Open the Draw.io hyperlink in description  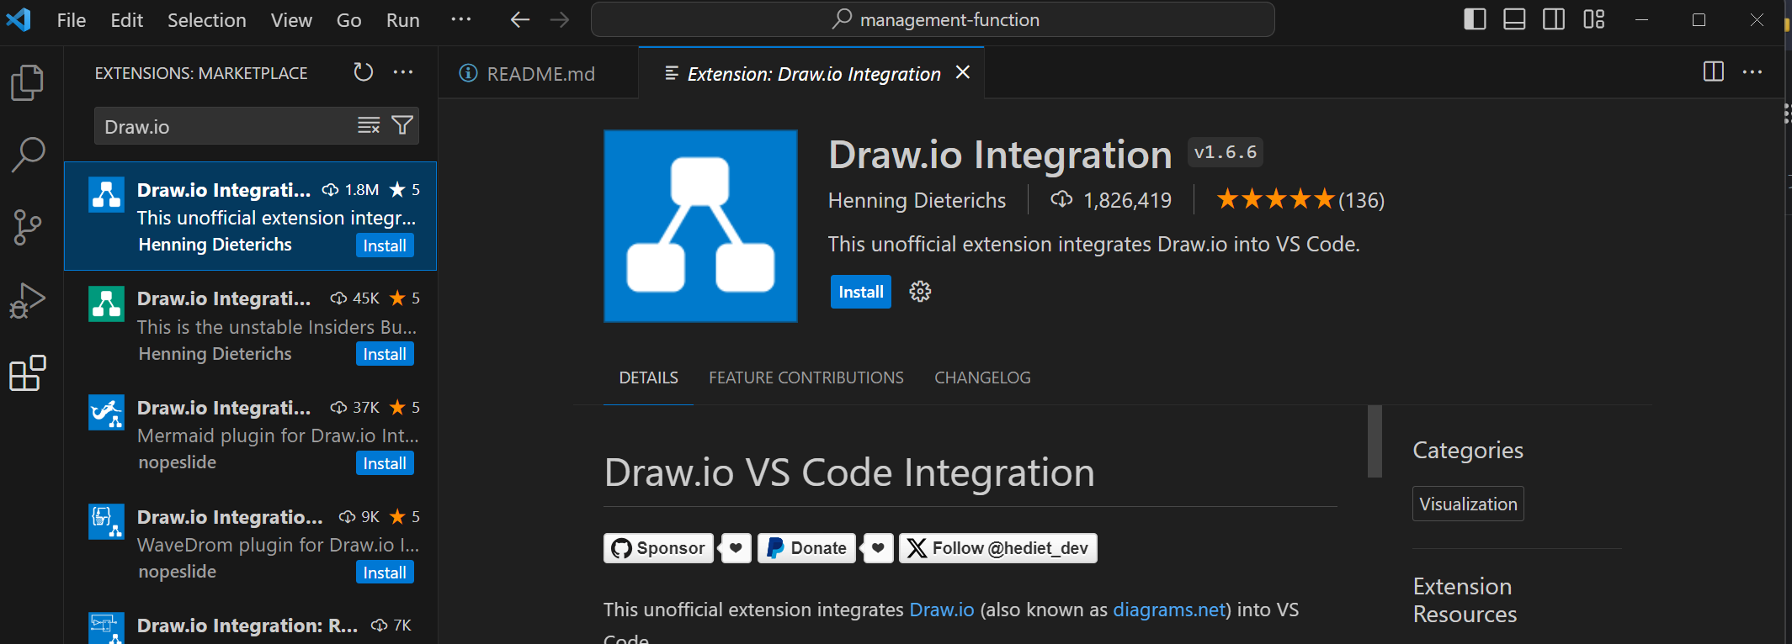coord(942,610)
